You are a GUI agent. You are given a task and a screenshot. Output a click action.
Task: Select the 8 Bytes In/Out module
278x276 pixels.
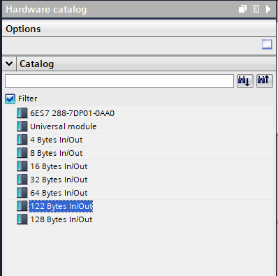(57, 153)
